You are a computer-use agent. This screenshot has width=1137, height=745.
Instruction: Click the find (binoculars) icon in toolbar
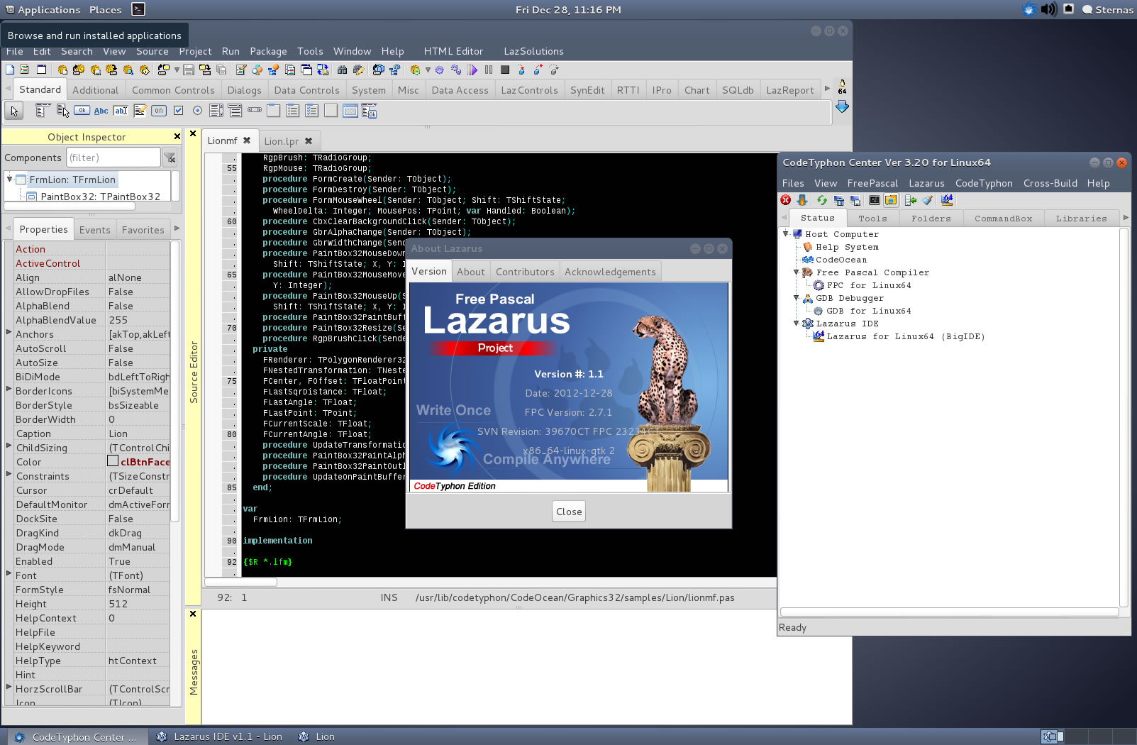coord(342,70)
